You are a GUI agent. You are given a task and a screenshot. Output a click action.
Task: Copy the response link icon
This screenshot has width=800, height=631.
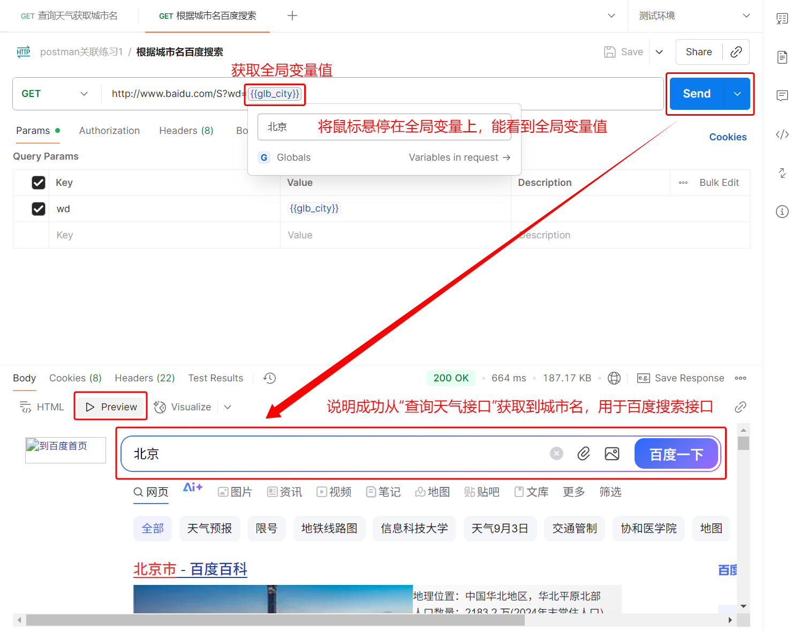coord(741,407)
